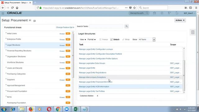Launch Internet Explorer from the taskbar
The width and height of the screenshot is (199, 112).
point(13,109)
